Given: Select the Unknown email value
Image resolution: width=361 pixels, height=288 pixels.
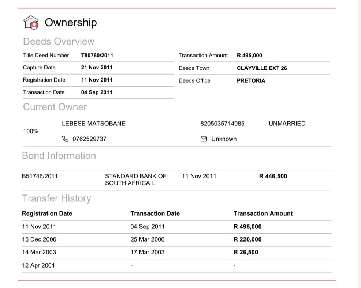Looking at the screenshot, I should (224, 139).
